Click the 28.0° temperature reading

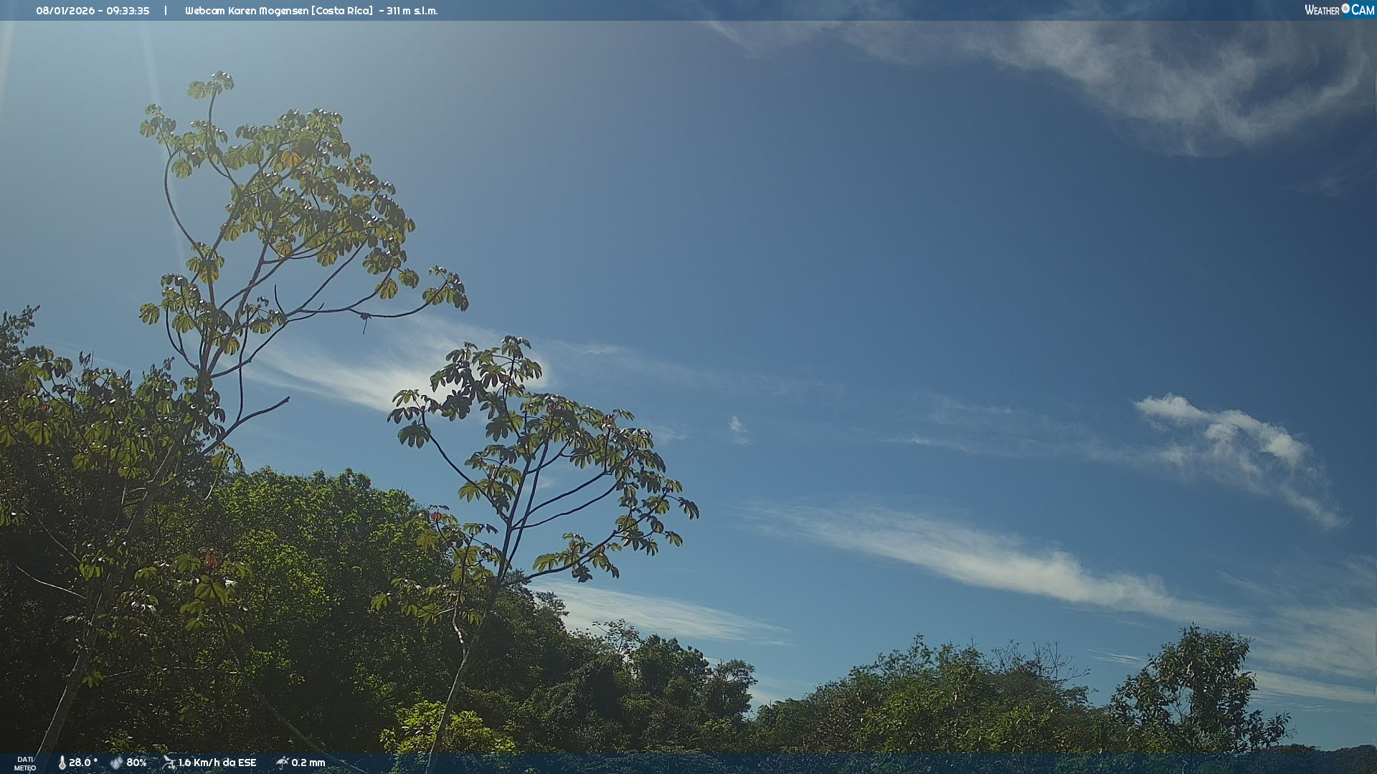pos(83,763)
